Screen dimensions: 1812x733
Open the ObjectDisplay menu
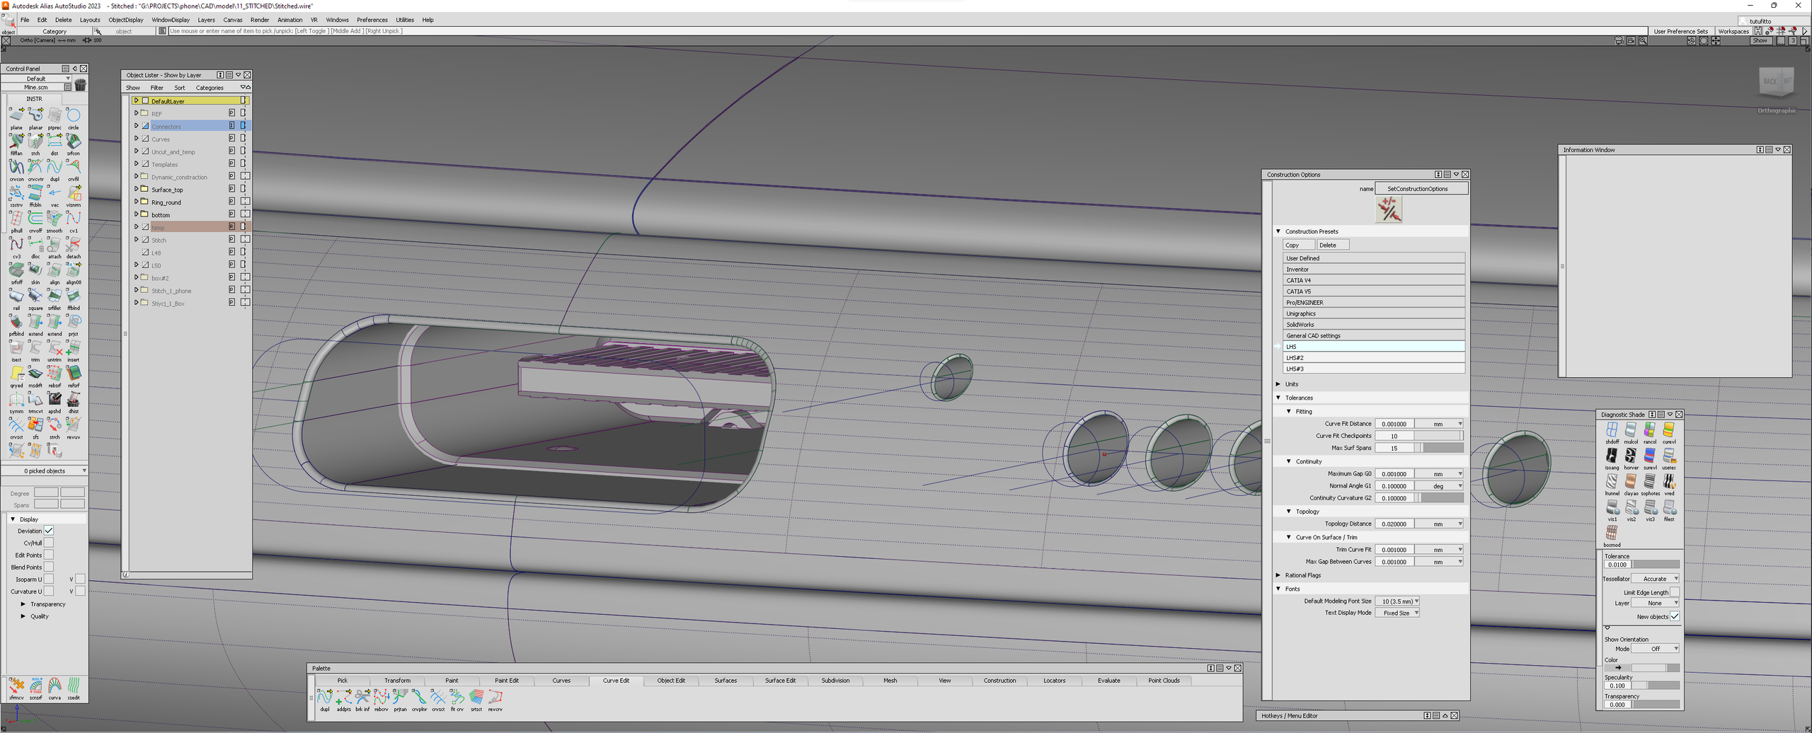125,20
